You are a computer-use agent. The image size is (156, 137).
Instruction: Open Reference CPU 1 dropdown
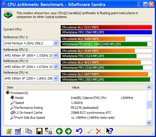click(x=56, y=43)
